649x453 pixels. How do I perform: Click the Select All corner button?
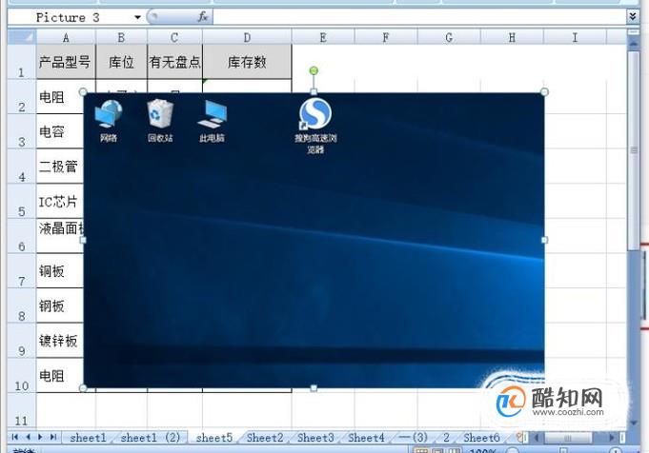22,37
